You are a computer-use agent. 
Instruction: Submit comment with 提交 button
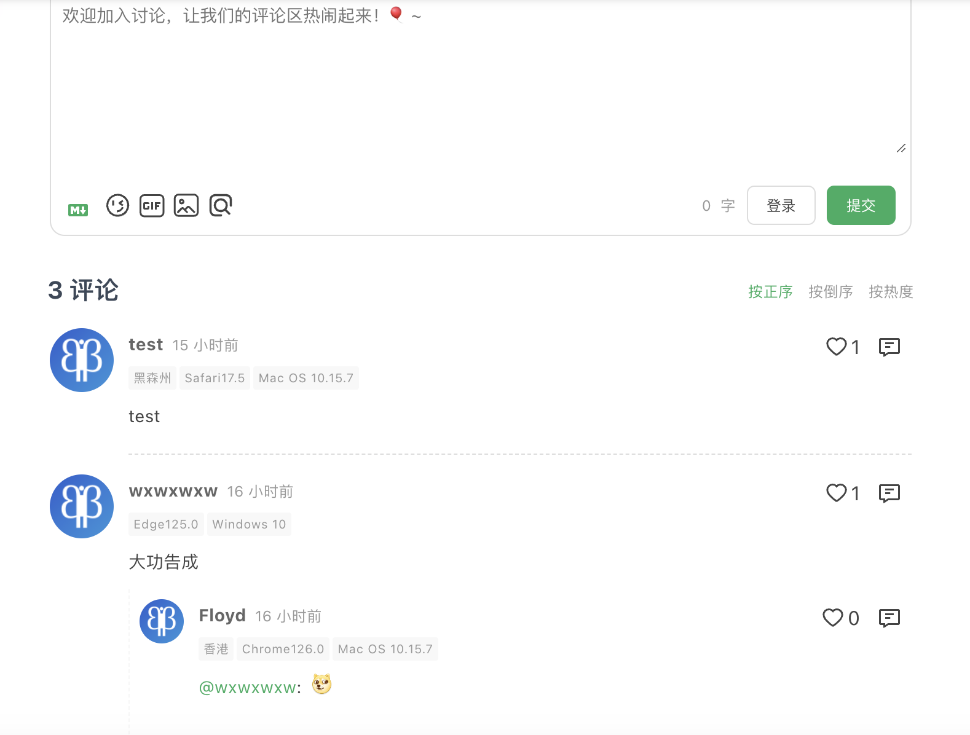(x=861, y=205)
